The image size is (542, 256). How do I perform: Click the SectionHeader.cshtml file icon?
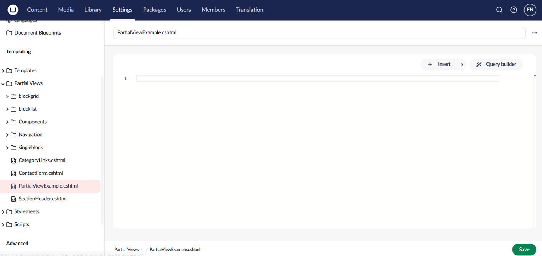pyautogui.click(x=14, y=199)
